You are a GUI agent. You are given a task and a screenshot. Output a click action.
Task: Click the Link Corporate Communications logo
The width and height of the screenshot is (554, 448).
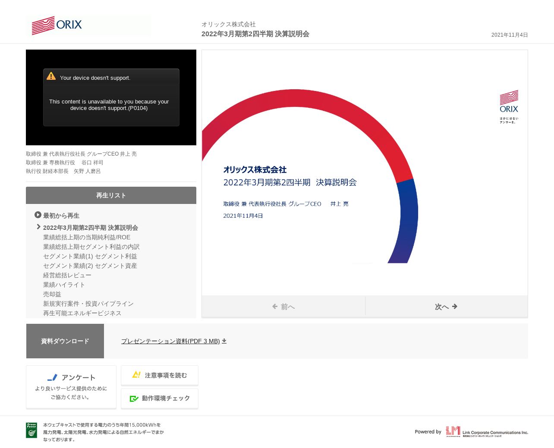coord(487,432)
